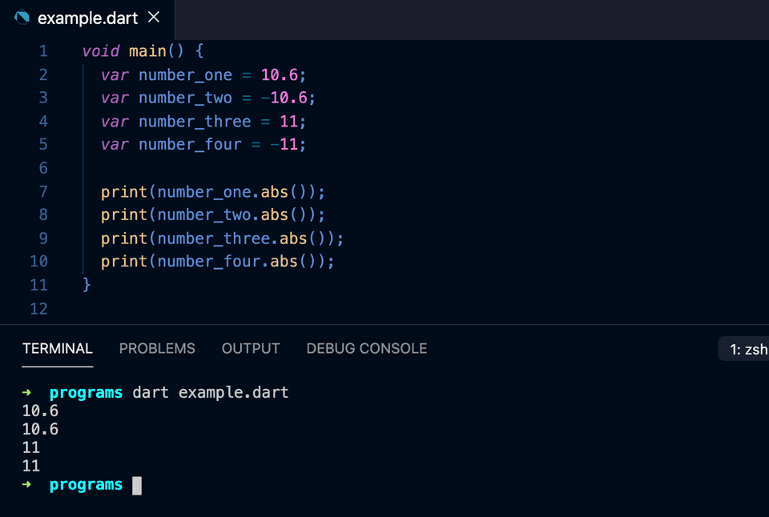Click the dart example.dart command text
This screenshot has height=517, width=769.
click(x=212, y=392)
